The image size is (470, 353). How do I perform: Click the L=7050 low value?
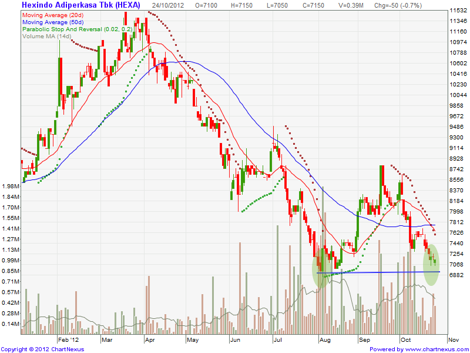(277, 5)
